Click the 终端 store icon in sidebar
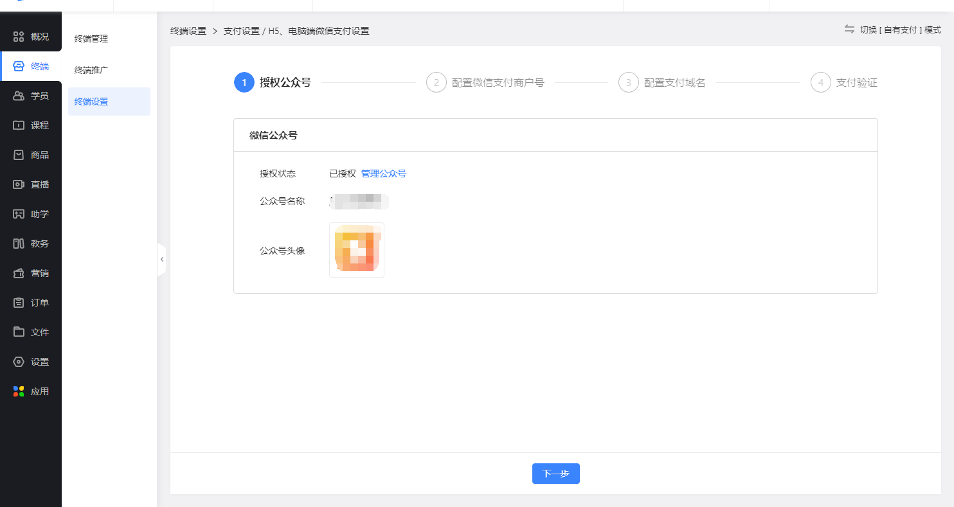 pos(19,66)
